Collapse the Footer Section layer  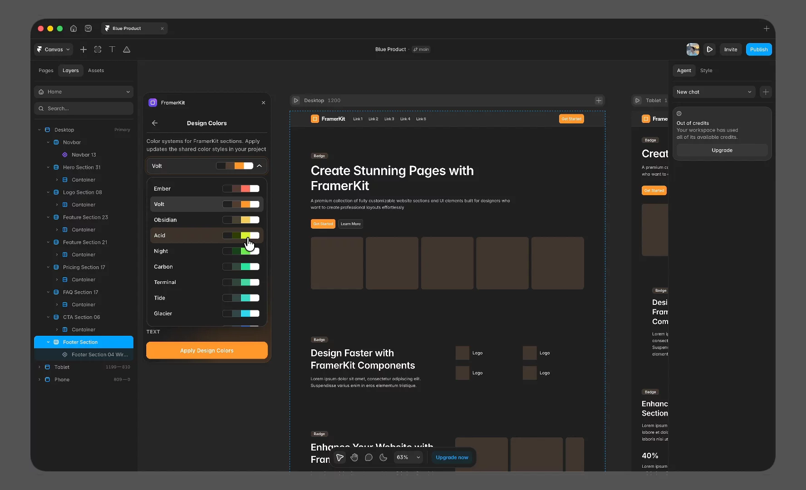[x=48, y=342]
